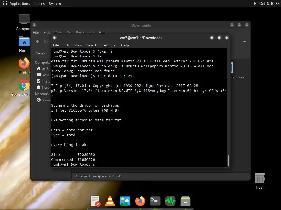281x210 pixels.
Task: Open the terminal View menu
Action: coord(78,45)
